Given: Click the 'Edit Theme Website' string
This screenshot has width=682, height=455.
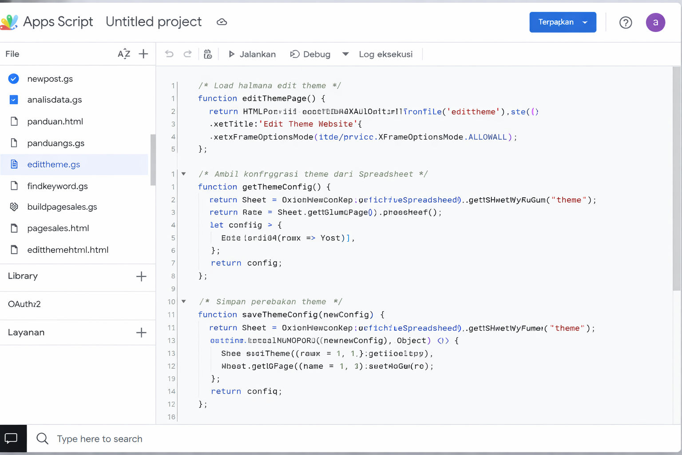Looking at the screenshot, I should tap(308, 124).
